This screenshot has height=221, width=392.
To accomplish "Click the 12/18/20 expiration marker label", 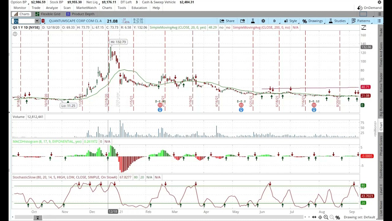I will [107, 100].
